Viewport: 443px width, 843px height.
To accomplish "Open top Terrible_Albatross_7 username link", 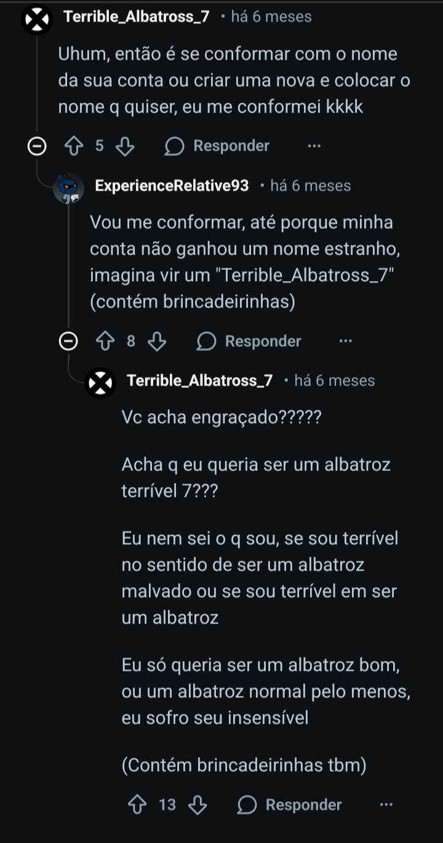I will pyautogui.click(x=136, y=17).
